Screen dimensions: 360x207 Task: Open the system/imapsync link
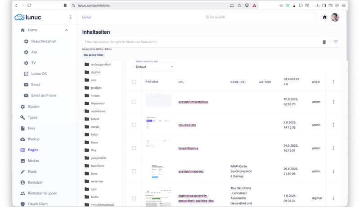191,171
